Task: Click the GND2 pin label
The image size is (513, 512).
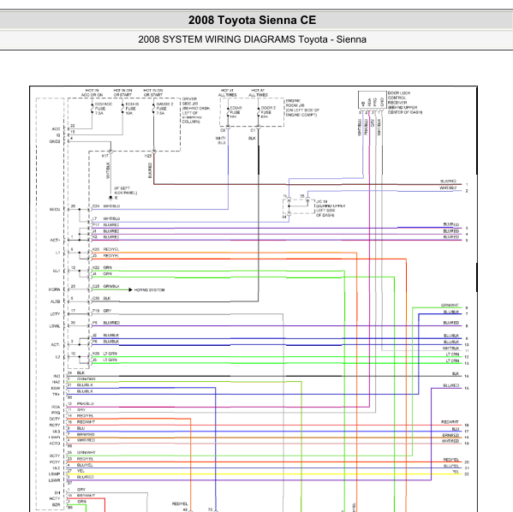Action: (x=55, y=142)
